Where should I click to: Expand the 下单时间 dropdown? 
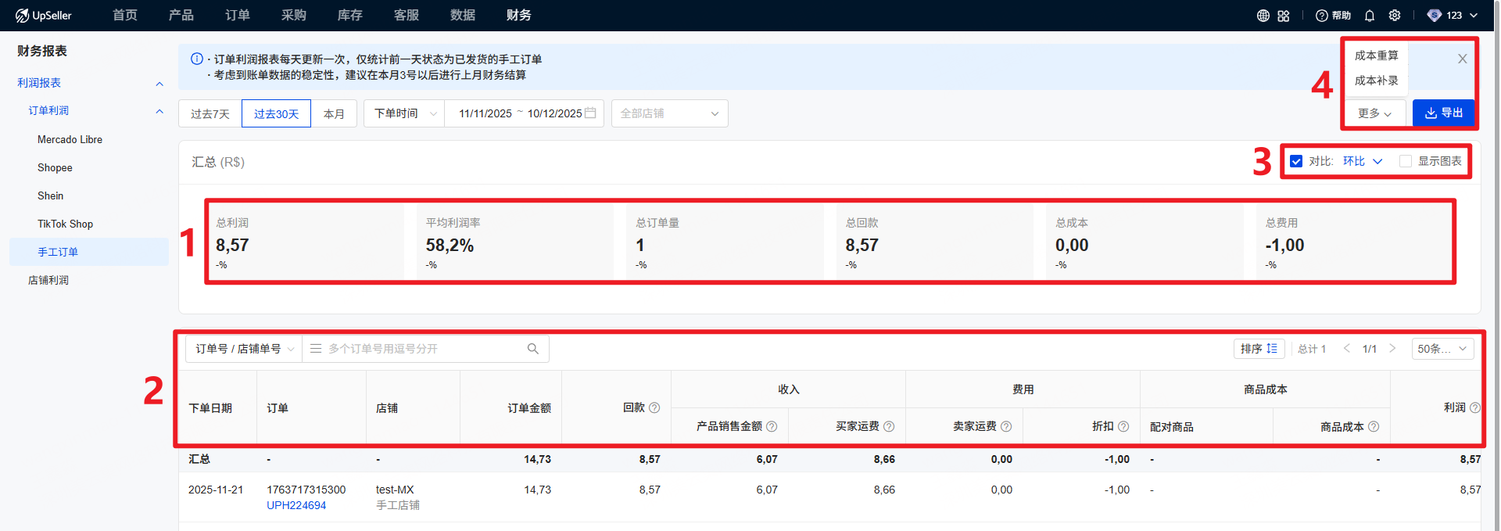tap(404, 113)
